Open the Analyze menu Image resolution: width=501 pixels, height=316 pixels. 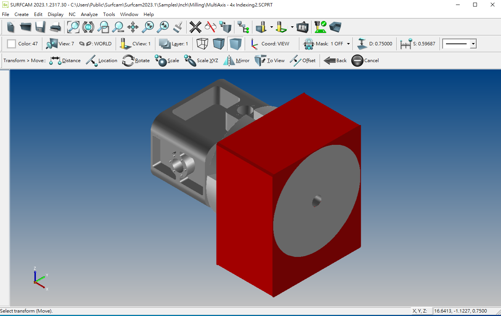click(89, 14)
